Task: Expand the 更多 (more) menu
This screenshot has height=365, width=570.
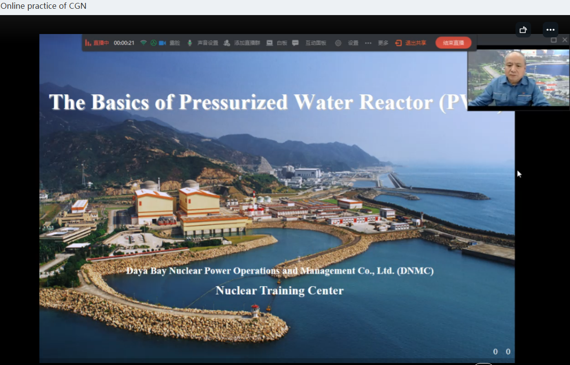Action: (x=383, y=43)
